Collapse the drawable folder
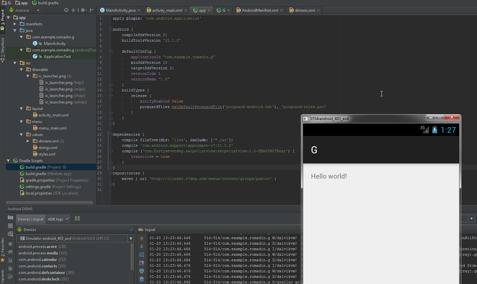The width and height of the screenshot is (477, 284). click(x=21, y=70)
